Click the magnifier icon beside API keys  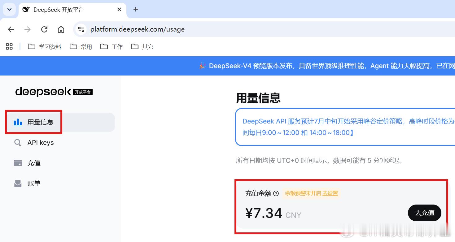tap(18, 143)
